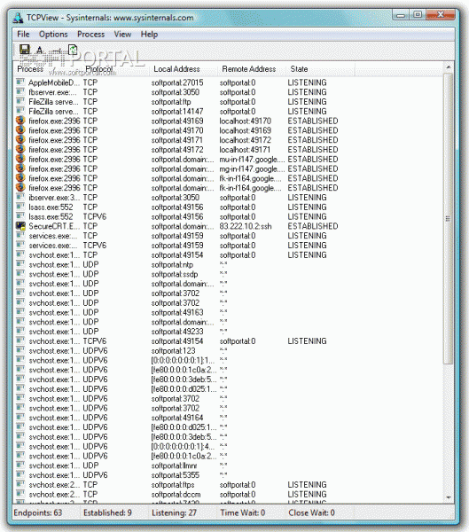Select the ibserver.exe:3... process name
This screenshot has height=532, width=469.
pyautogui.click(x=54, y=198)
